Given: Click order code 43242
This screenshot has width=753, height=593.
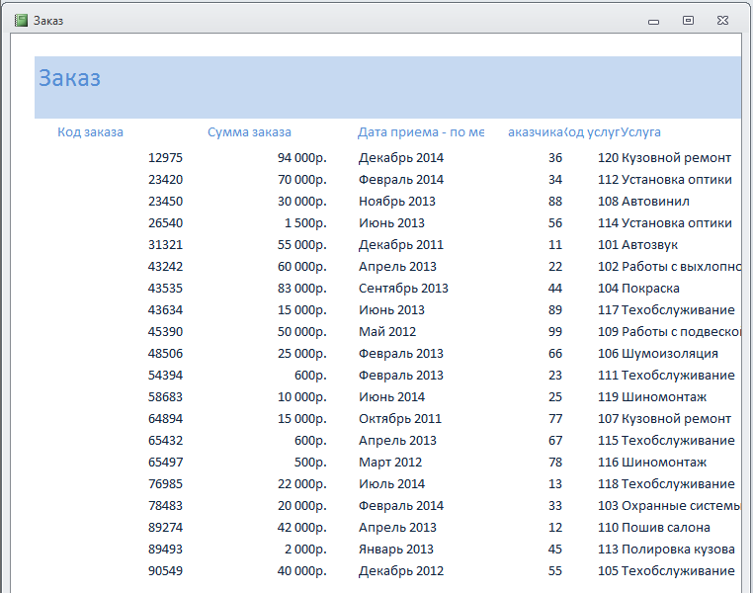Looking at the screenshot, I should [165, 267].
